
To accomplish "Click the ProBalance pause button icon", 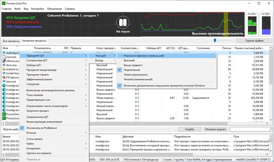I will pos(123,22).
